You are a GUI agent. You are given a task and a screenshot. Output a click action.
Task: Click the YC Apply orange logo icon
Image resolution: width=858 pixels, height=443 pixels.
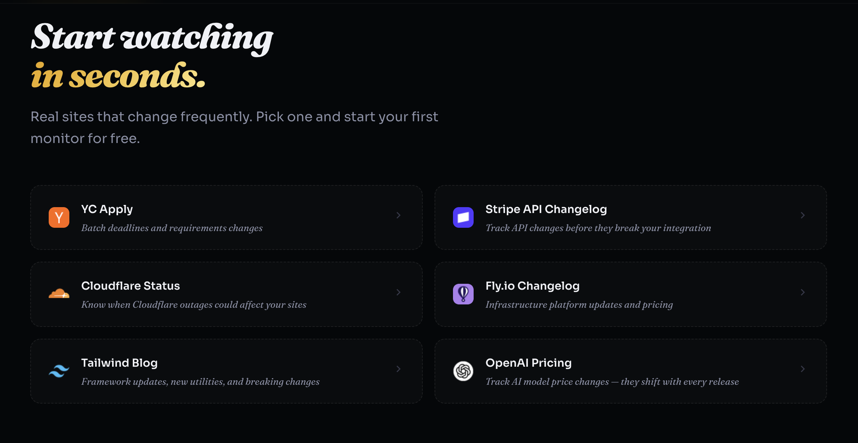click(x=59, y=217)
